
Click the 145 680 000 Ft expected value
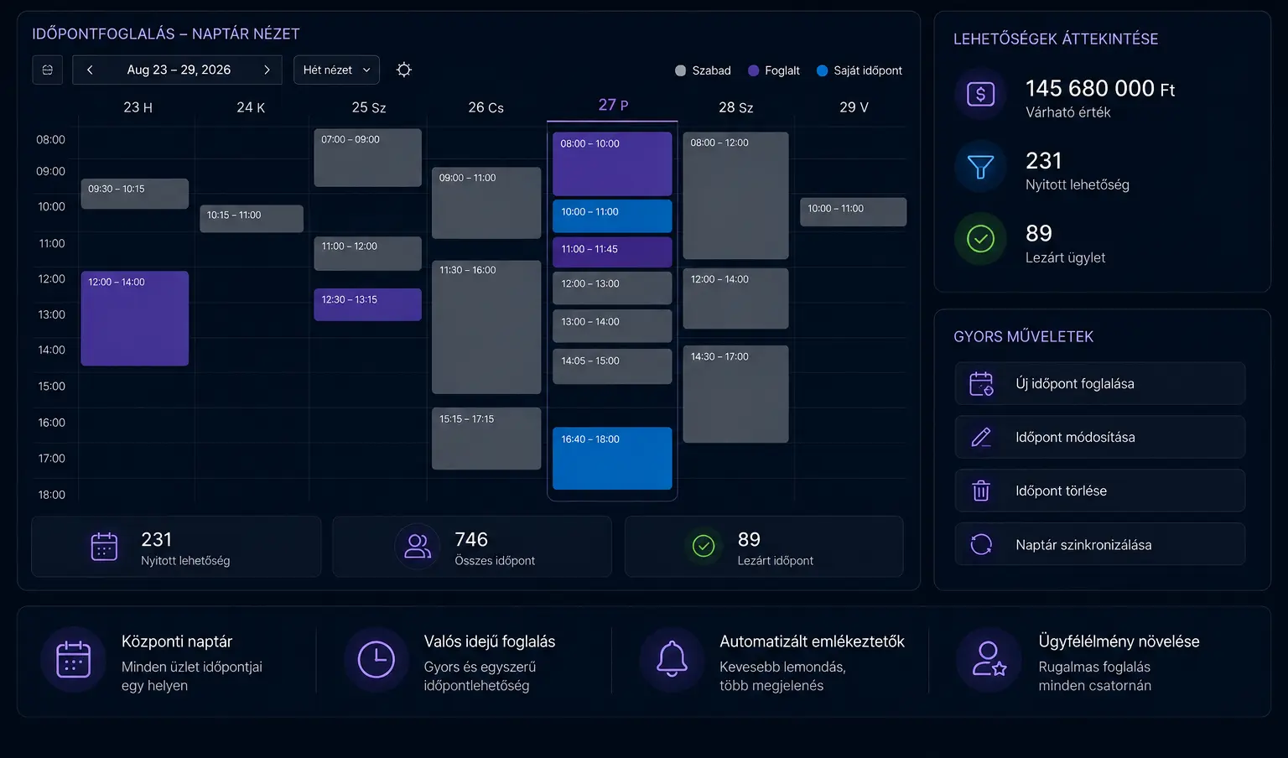point(1100,88)
